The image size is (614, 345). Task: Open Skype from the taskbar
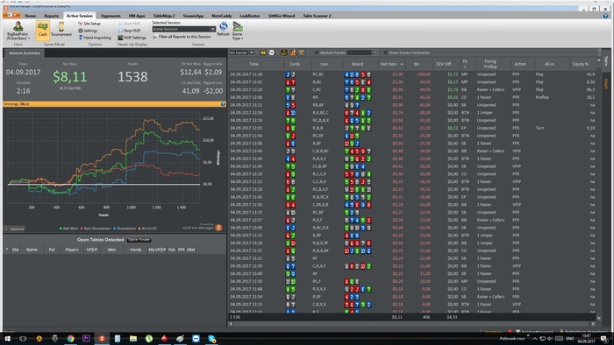click(212, 338)
